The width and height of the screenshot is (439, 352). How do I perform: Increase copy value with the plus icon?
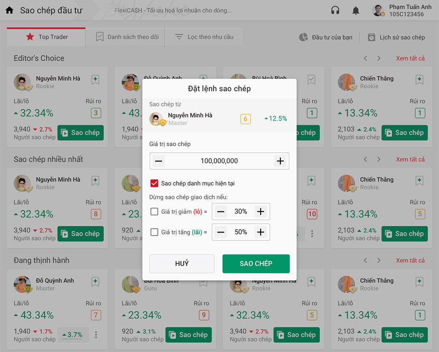(x=281, y=161)
